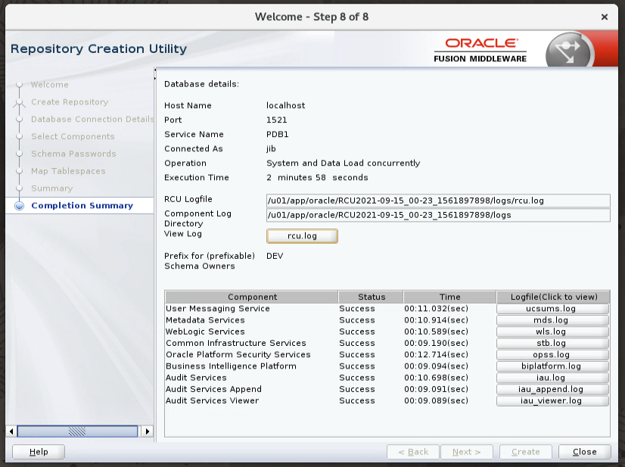Click the Connected As value jib
Viewport: 625px width, 467px height.
click(271, 149)
